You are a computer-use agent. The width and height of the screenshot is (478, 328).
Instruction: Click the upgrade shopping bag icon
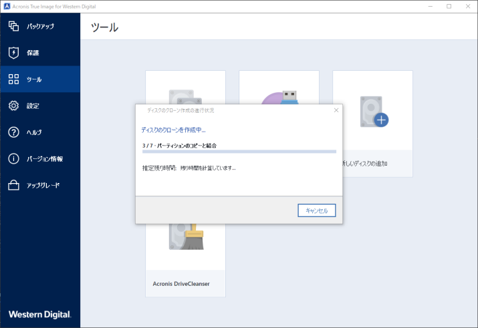click(13, 185)
